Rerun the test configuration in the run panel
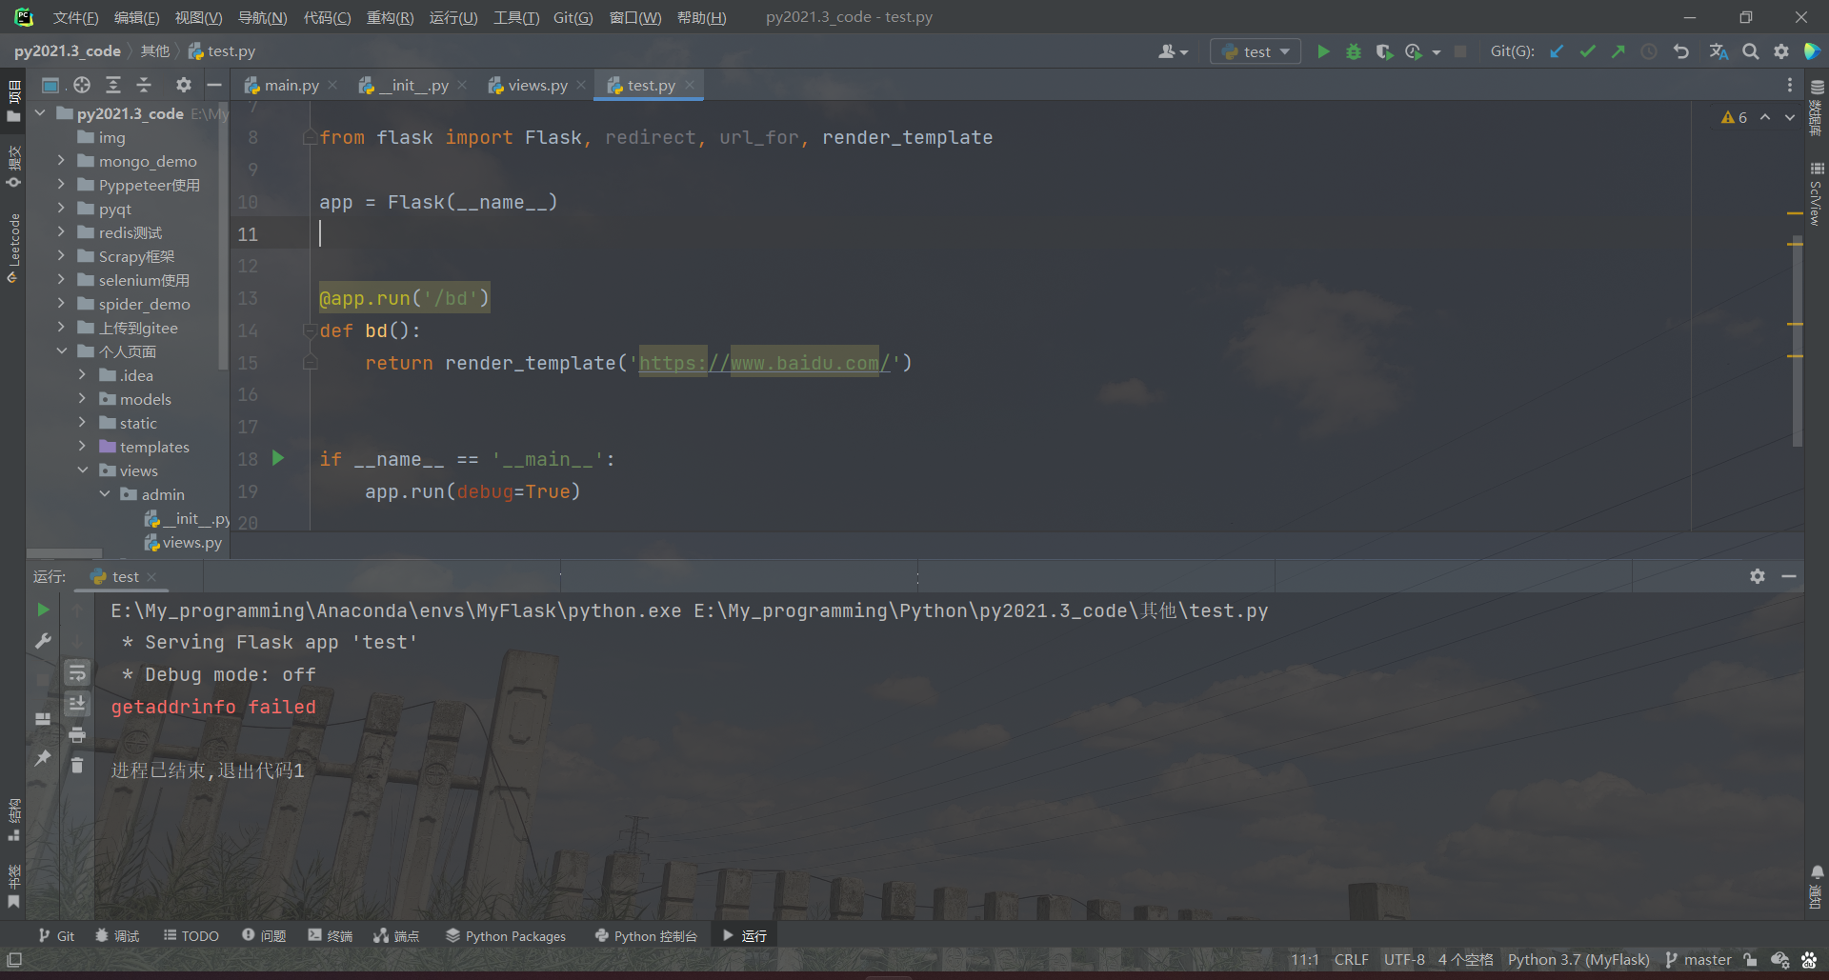This screenshot has width=1829, height=980. [x=42, y=610]
